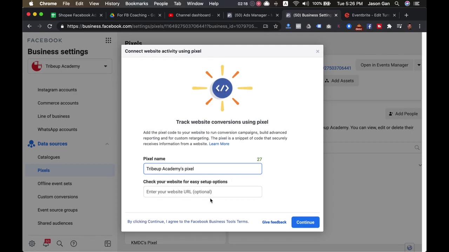Viewport: 449px width, 252px height.
Task: Open the Facebook apps grid menu icon
Action: [108, 40]
